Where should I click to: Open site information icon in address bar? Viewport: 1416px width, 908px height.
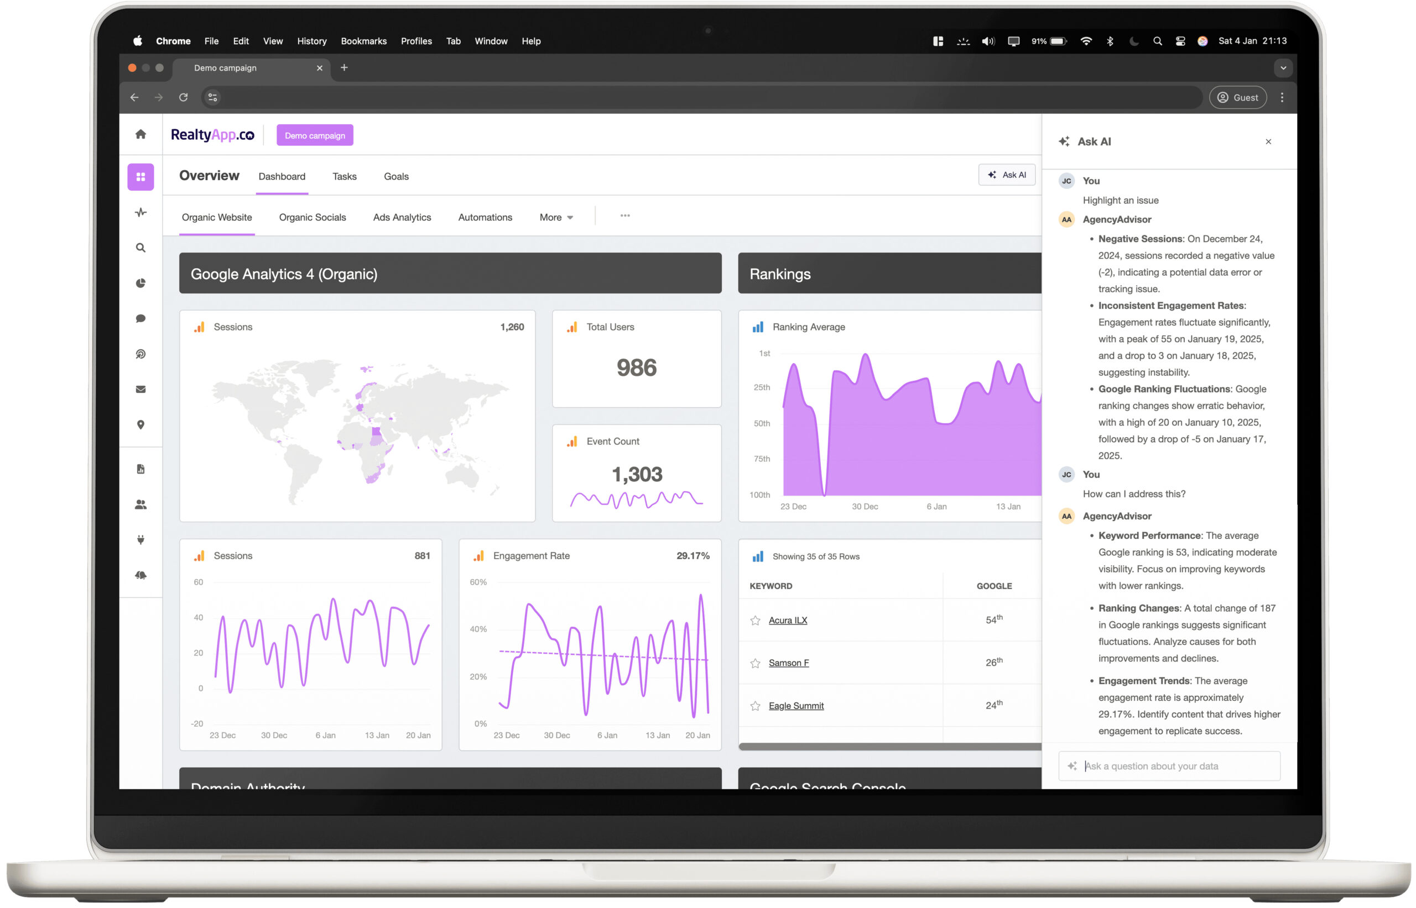[x=212, y=97]
